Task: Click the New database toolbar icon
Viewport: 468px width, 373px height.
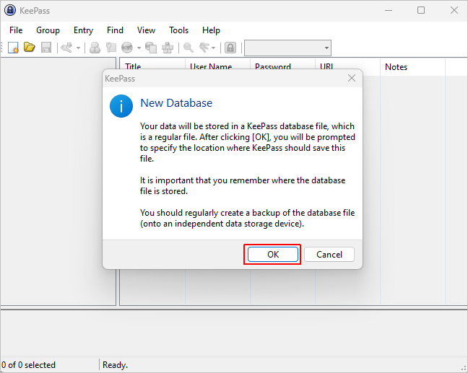Action: click(x=13, y=48)
